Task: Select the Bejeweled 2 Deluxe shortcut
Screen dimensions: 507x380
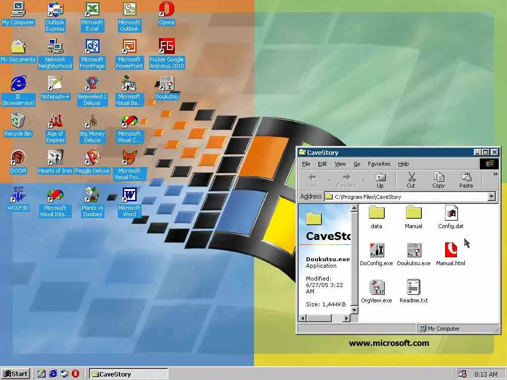Action: (x=92, y=91)
